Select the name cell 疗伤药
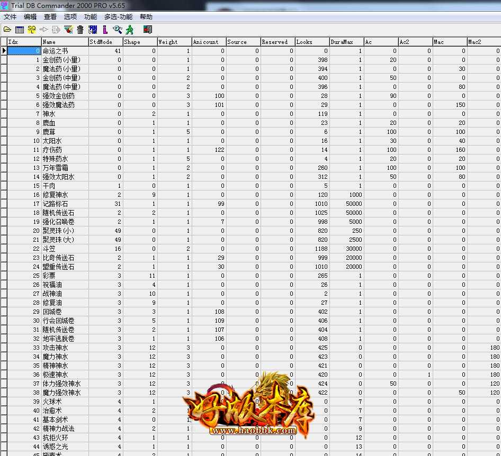The height and width of the screenshot is (456, 501). pos(65,150)
